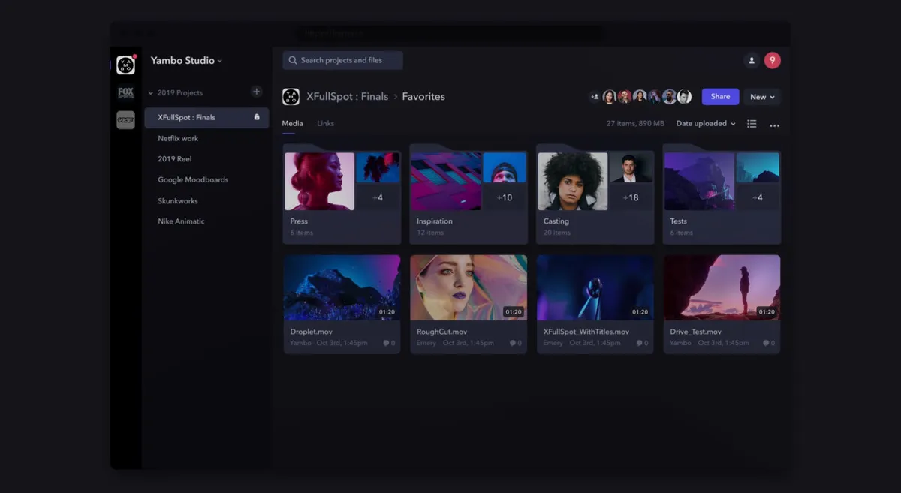Switch to the Media tab

(292, 124)
